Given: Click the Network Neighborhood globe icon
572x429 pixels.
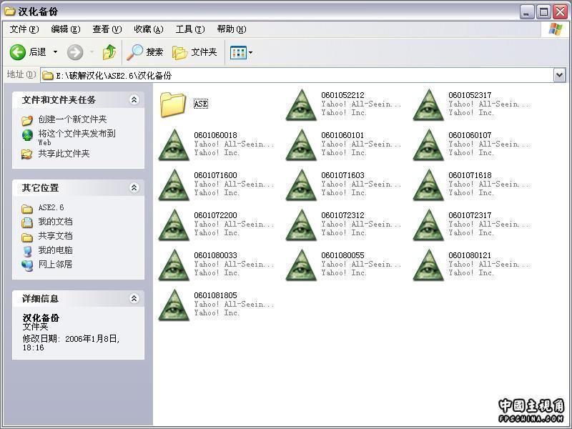Looking at the screenshot, I should tap(27, 265).
